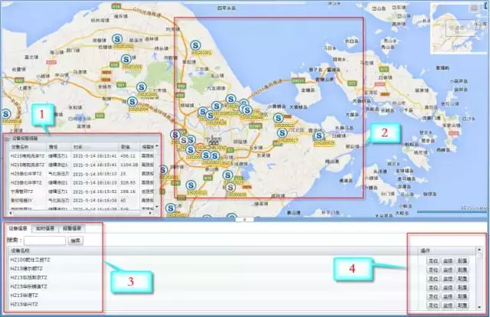Click the 搜索 search button
490x317 pixels.
[x=76, y=240]
